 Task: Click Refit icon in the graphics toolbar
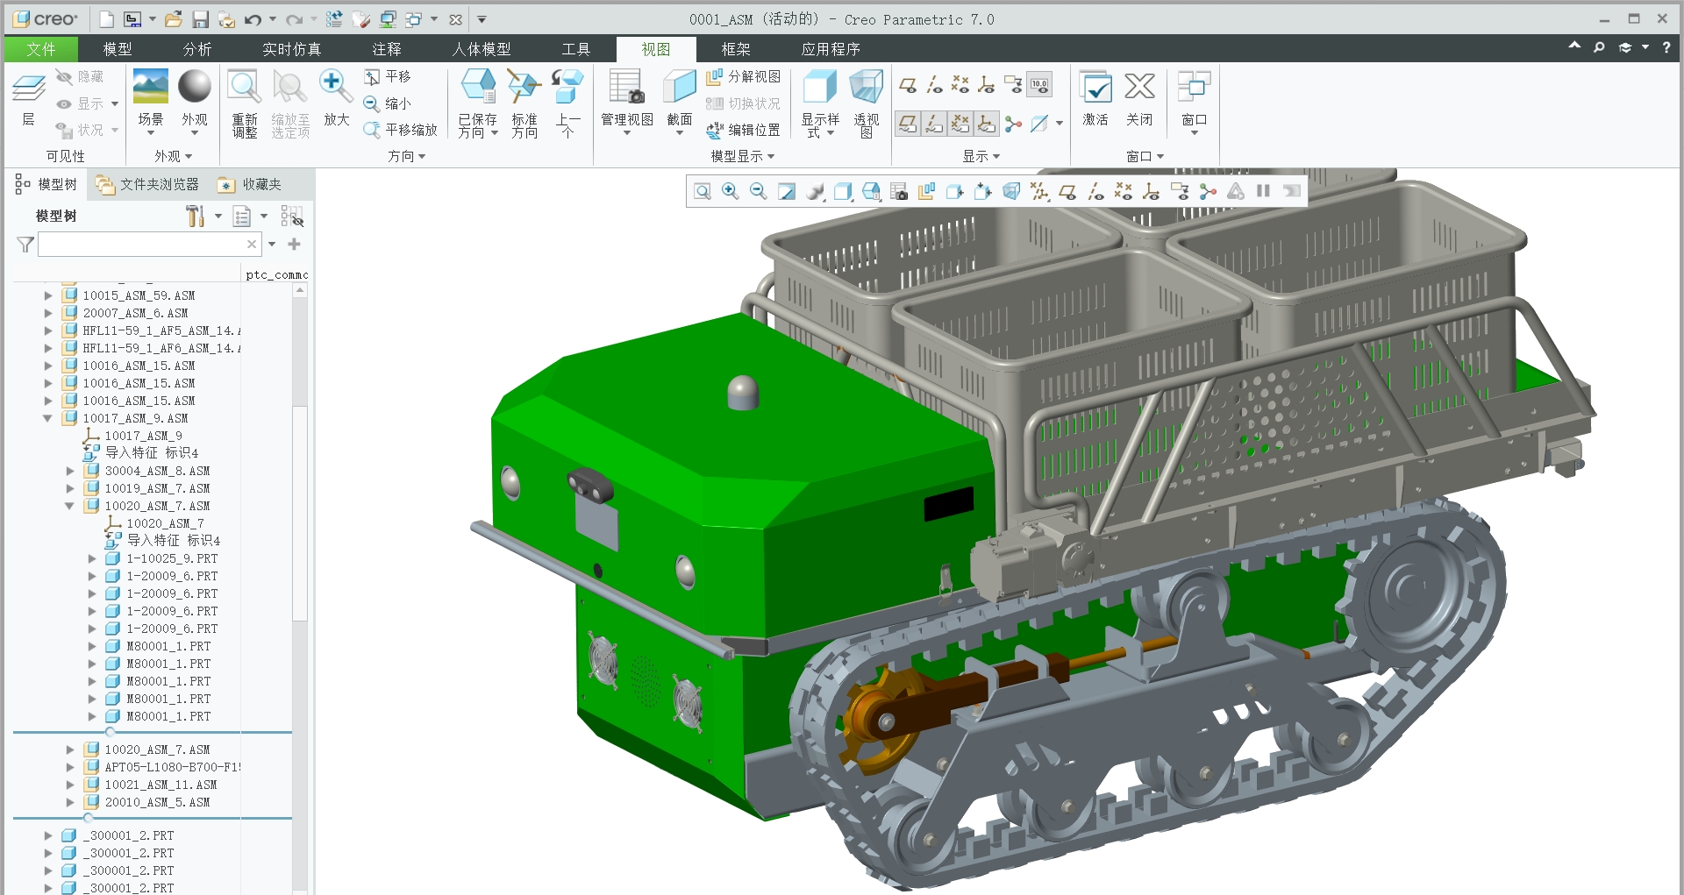point(703,191)
